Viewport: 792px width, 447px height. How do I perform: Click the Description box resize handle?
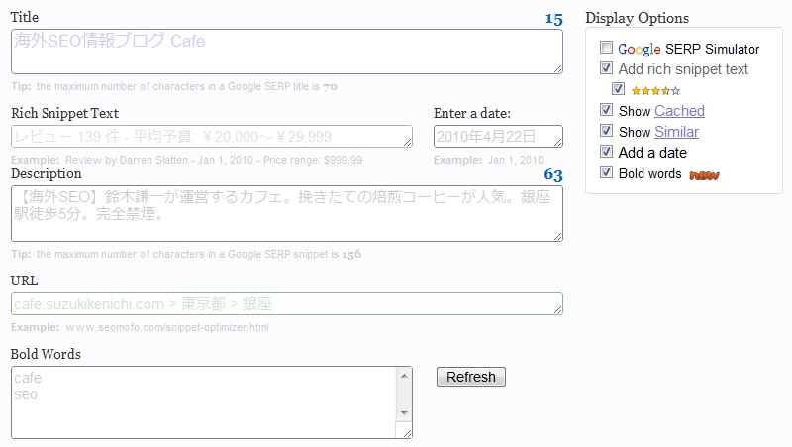[557, 236]
